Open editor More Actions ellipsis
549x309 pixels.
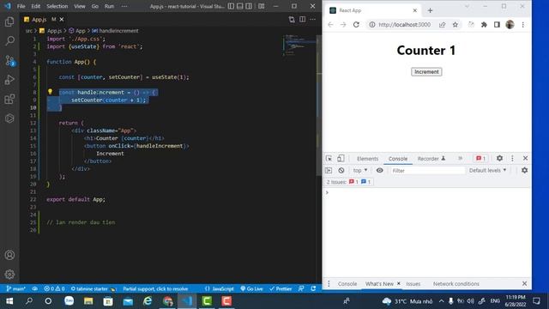pyautogui.click(x=312, y=19)
